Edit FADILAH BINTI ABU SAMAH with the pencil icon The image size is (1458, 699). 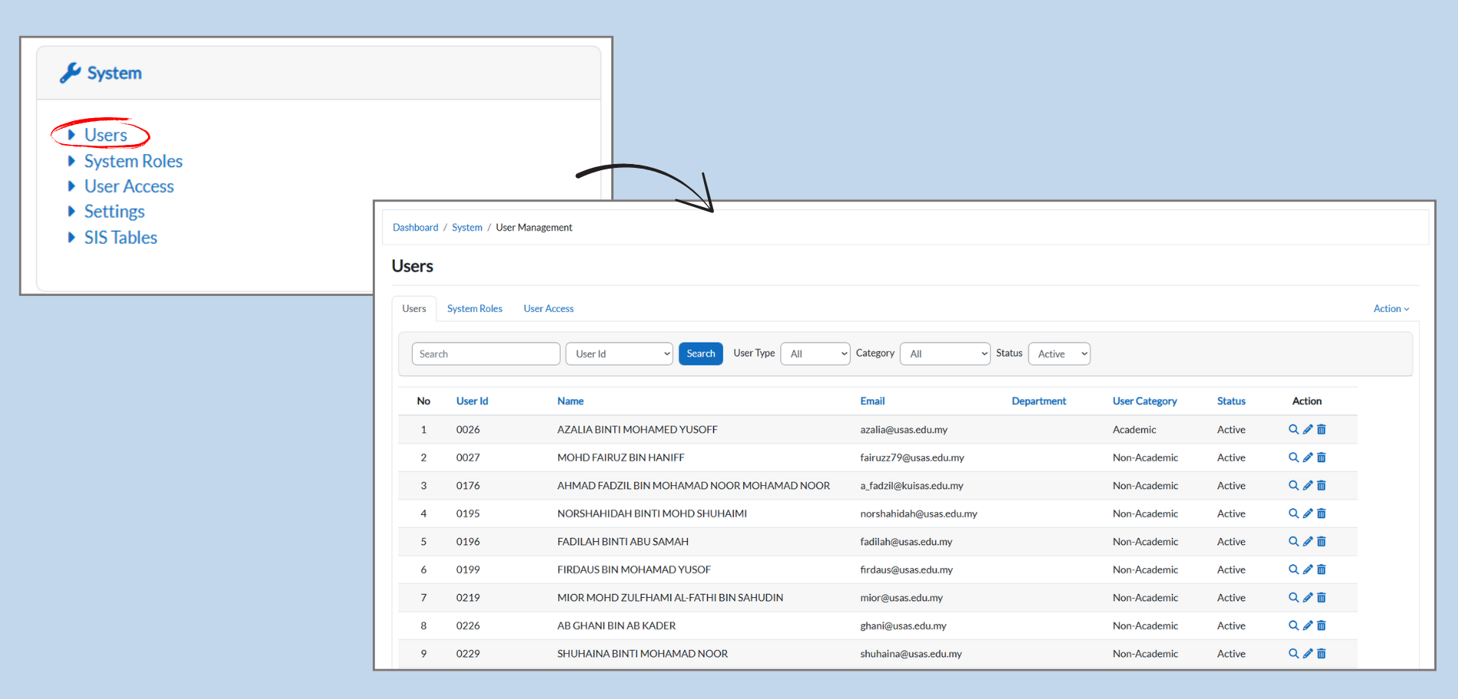1308,542
